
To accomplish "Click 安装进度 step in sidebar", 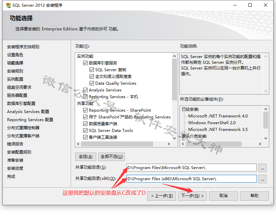I will [x=15, y=168].
